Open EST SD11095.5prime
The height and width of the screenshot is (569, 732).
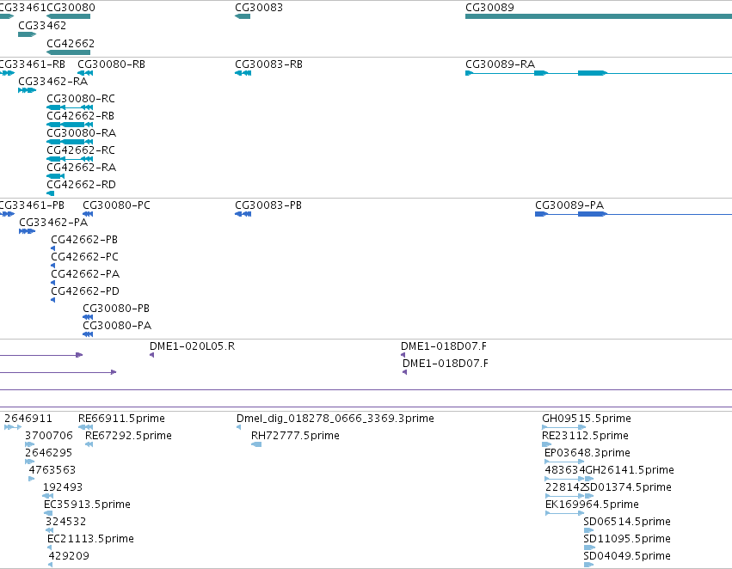[627, 539]
